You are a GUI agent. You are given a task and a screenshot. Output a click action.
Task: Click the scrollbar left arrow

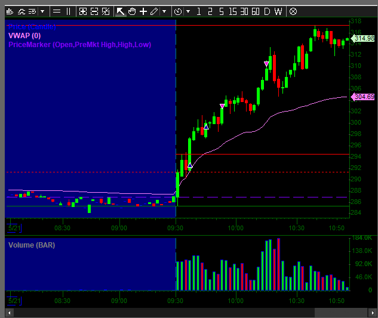(9, 313)
